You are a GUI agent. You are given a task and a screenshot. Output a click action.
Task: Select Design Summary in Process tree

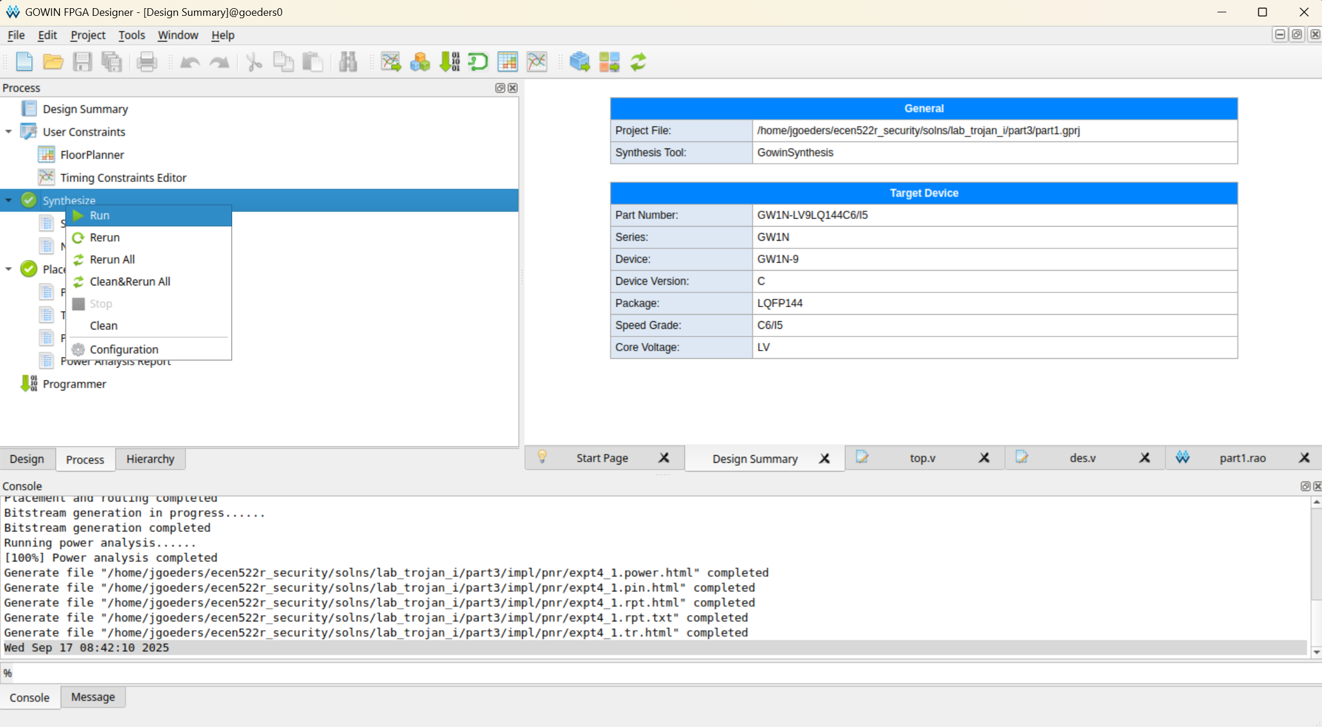click(85, 109)
